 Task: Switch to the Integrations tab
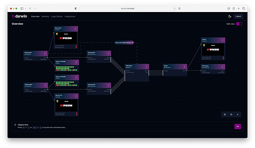70,17
